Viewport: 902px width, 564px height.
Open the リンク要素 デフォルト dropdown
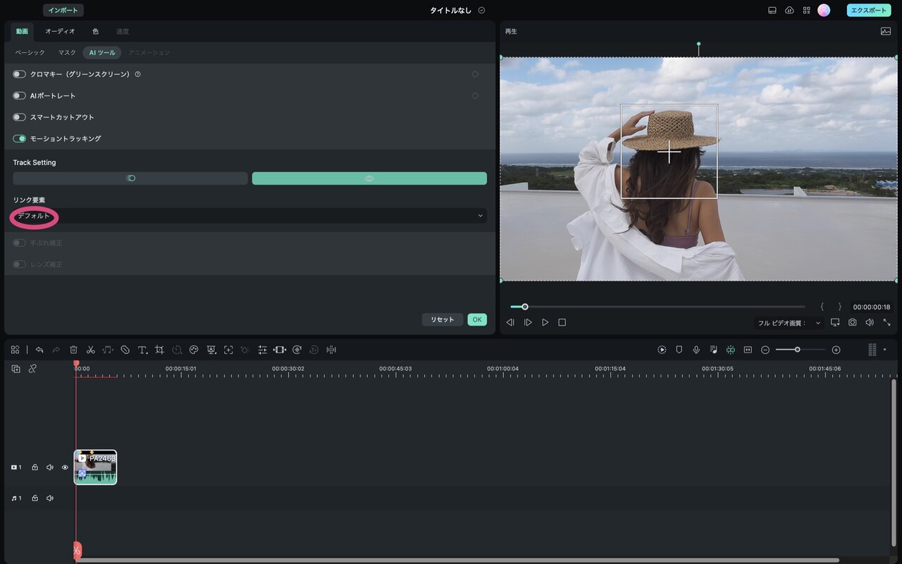coord(249,216)
